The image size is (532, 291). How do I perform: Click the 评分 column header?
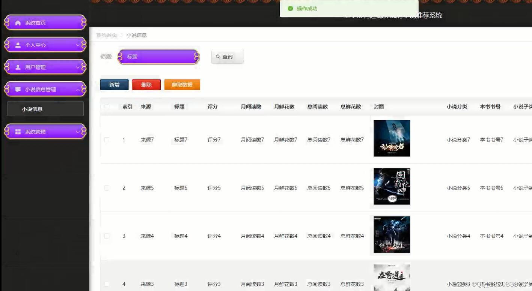[x=212, y=107]
